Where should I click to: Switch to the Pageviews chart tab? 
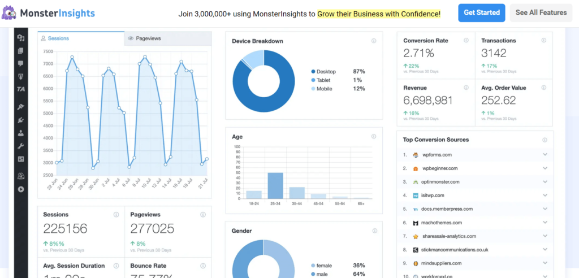[168, 38]
